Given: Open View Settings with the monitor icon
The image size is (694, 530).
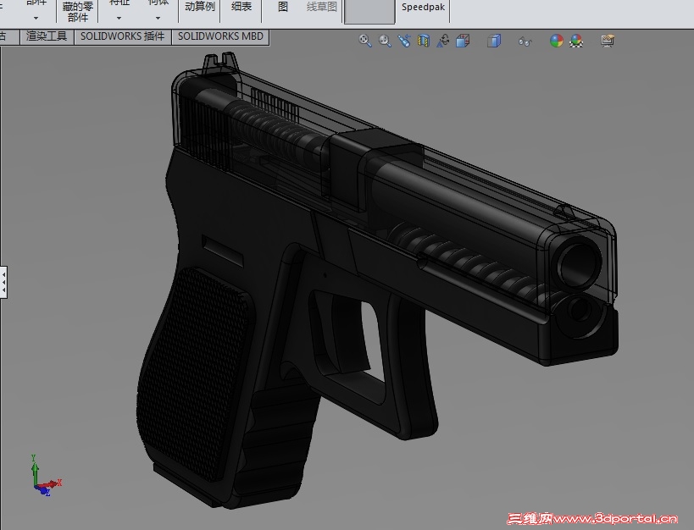Looking at the screenshot, I should pos(608,40).
